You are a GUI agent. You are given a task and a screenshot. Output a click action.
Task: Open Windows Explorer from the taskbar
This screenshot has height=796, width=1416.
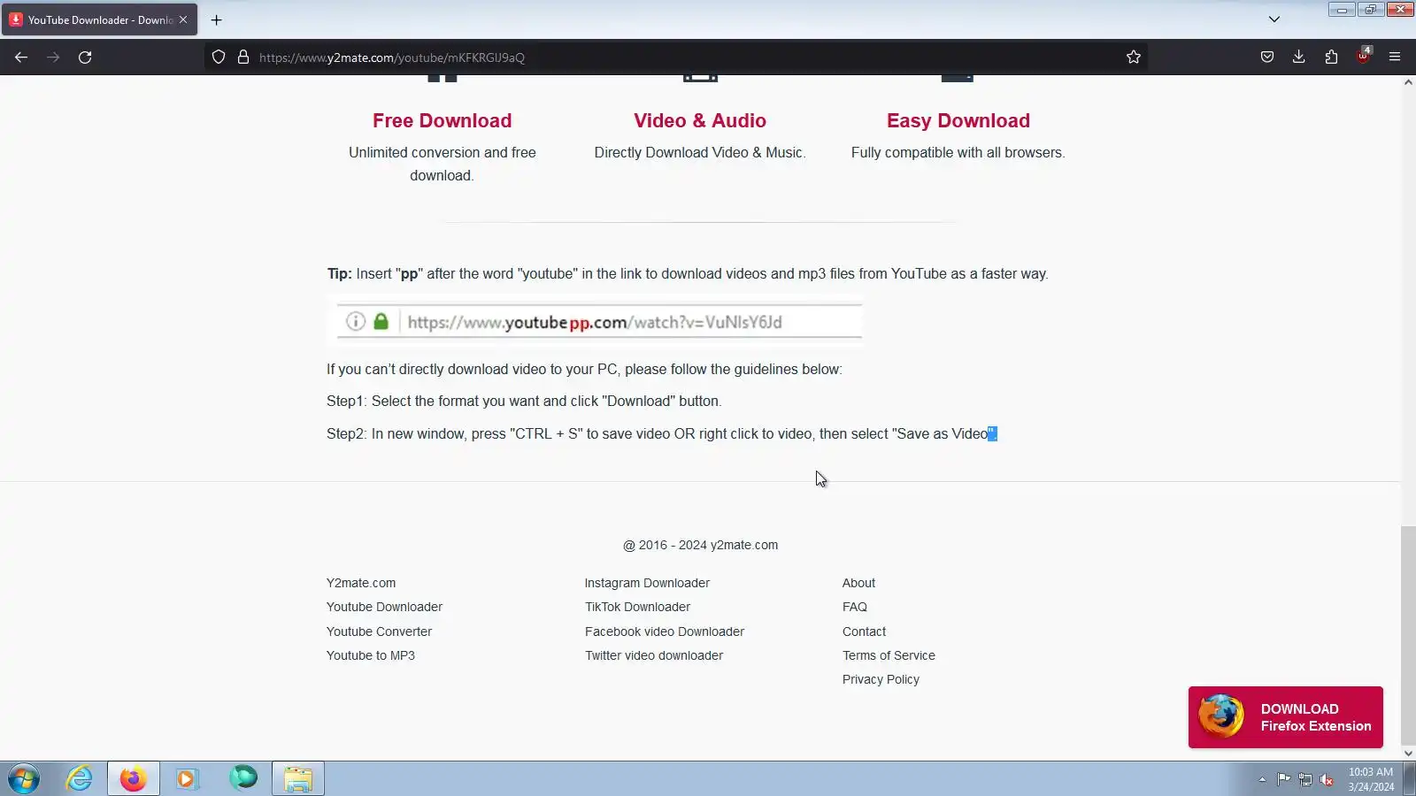298,779
